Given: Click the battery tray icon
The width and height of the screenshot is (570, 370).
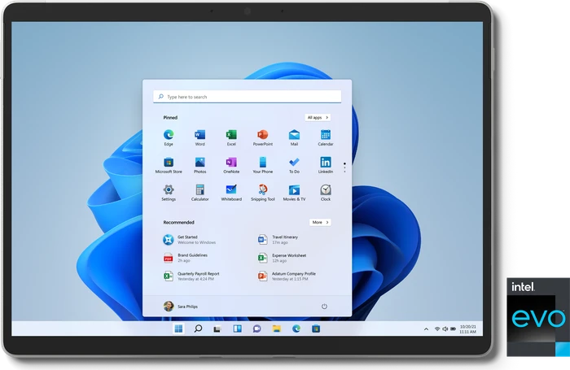Looking at the screenshot, I should coord(454,329).
